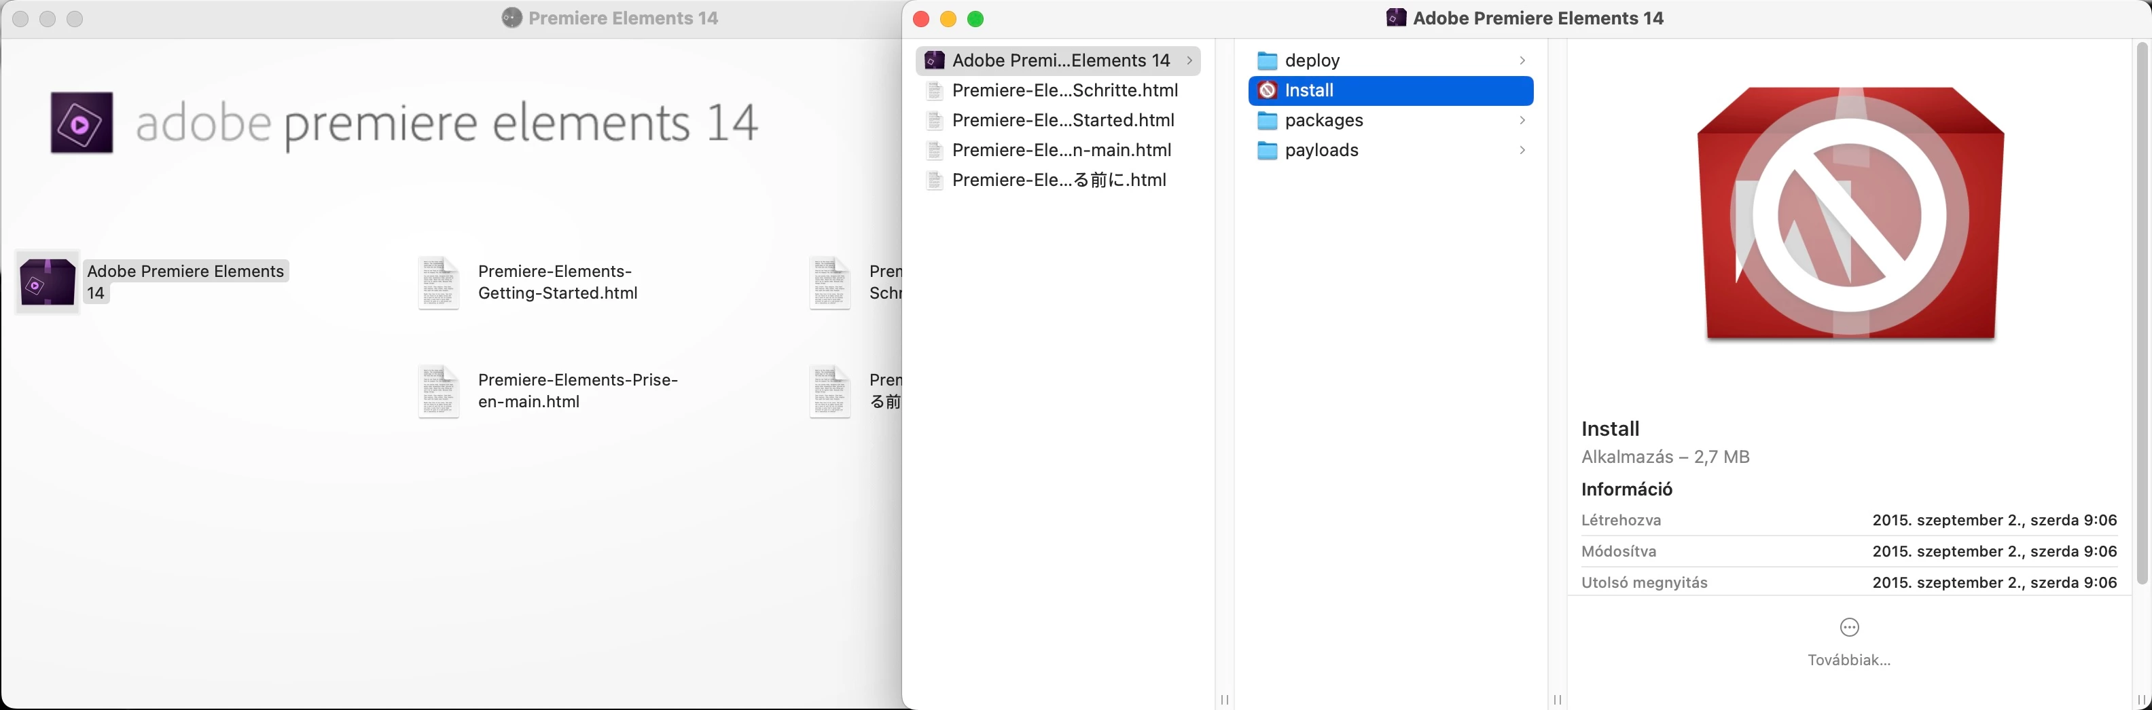Select Premiere-Ele...n-main.html in column list
Viewport: 2152px width, 710px height.
coord(1058,150)
